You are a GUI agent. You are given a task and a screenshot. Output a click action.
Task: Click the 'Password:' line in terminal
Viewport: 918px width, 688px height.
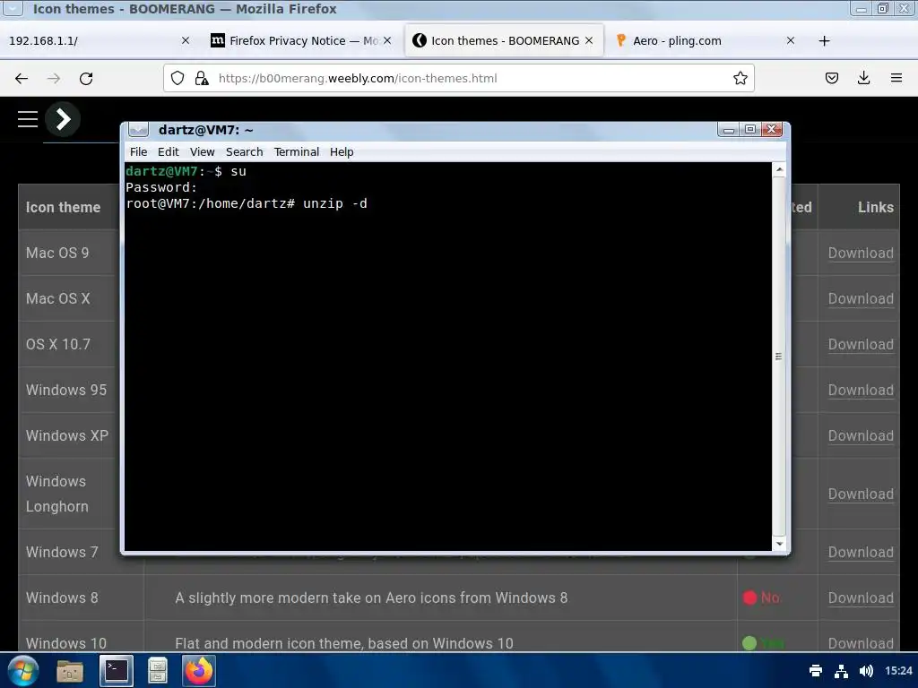click(x=161, y=187)
